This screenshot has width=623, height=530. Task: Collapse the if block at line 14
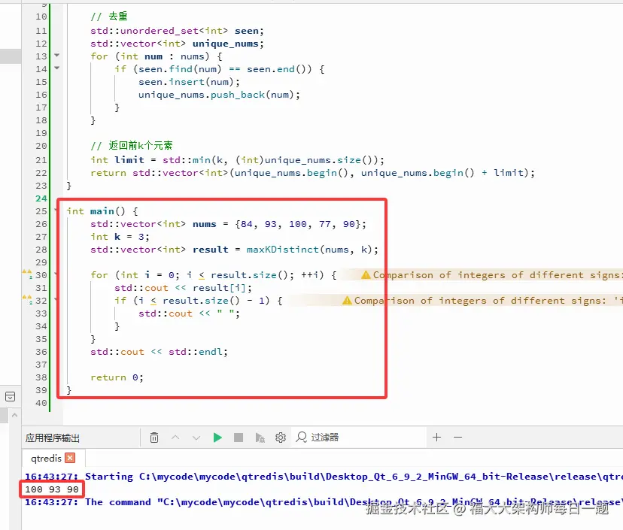click(x=57, y=68)
